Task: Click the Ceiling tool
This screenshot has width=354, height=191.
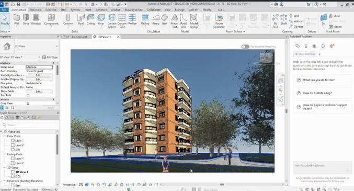Action: (x=91, y=19)
